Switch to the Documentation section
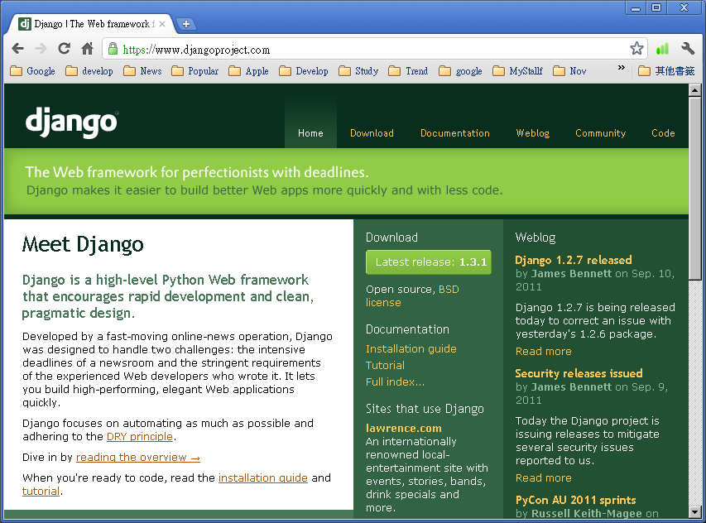The image size is (706, 523). pos(454,133)
